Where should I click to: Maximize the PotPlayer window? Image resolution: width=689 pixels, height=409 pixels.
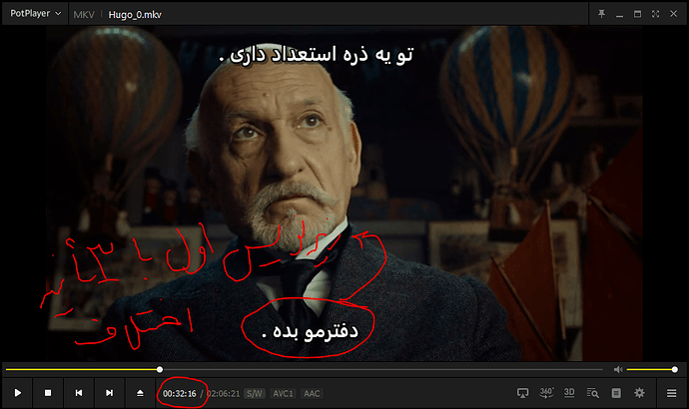(x=637, y=14)
